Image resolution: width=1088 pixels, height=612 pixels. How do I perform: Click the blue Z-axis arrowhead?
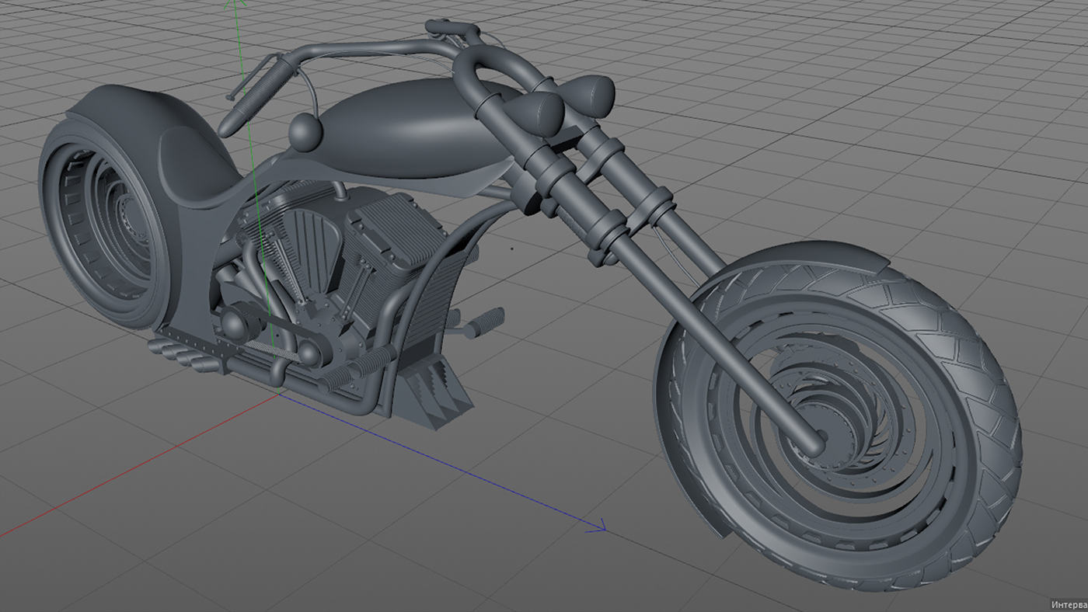(598, 527)
